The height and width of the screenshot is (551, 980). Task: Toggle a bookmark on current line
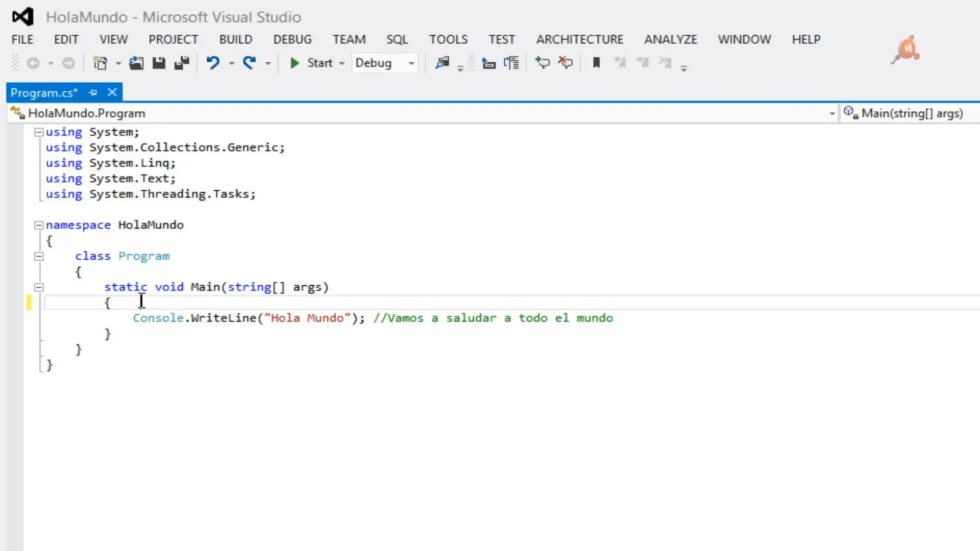click(596, 63)
